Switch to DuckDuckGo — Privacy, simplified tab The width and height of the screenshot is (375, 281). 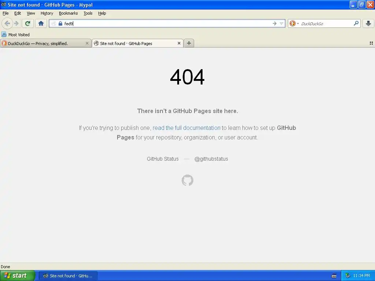tap(46, 44)
